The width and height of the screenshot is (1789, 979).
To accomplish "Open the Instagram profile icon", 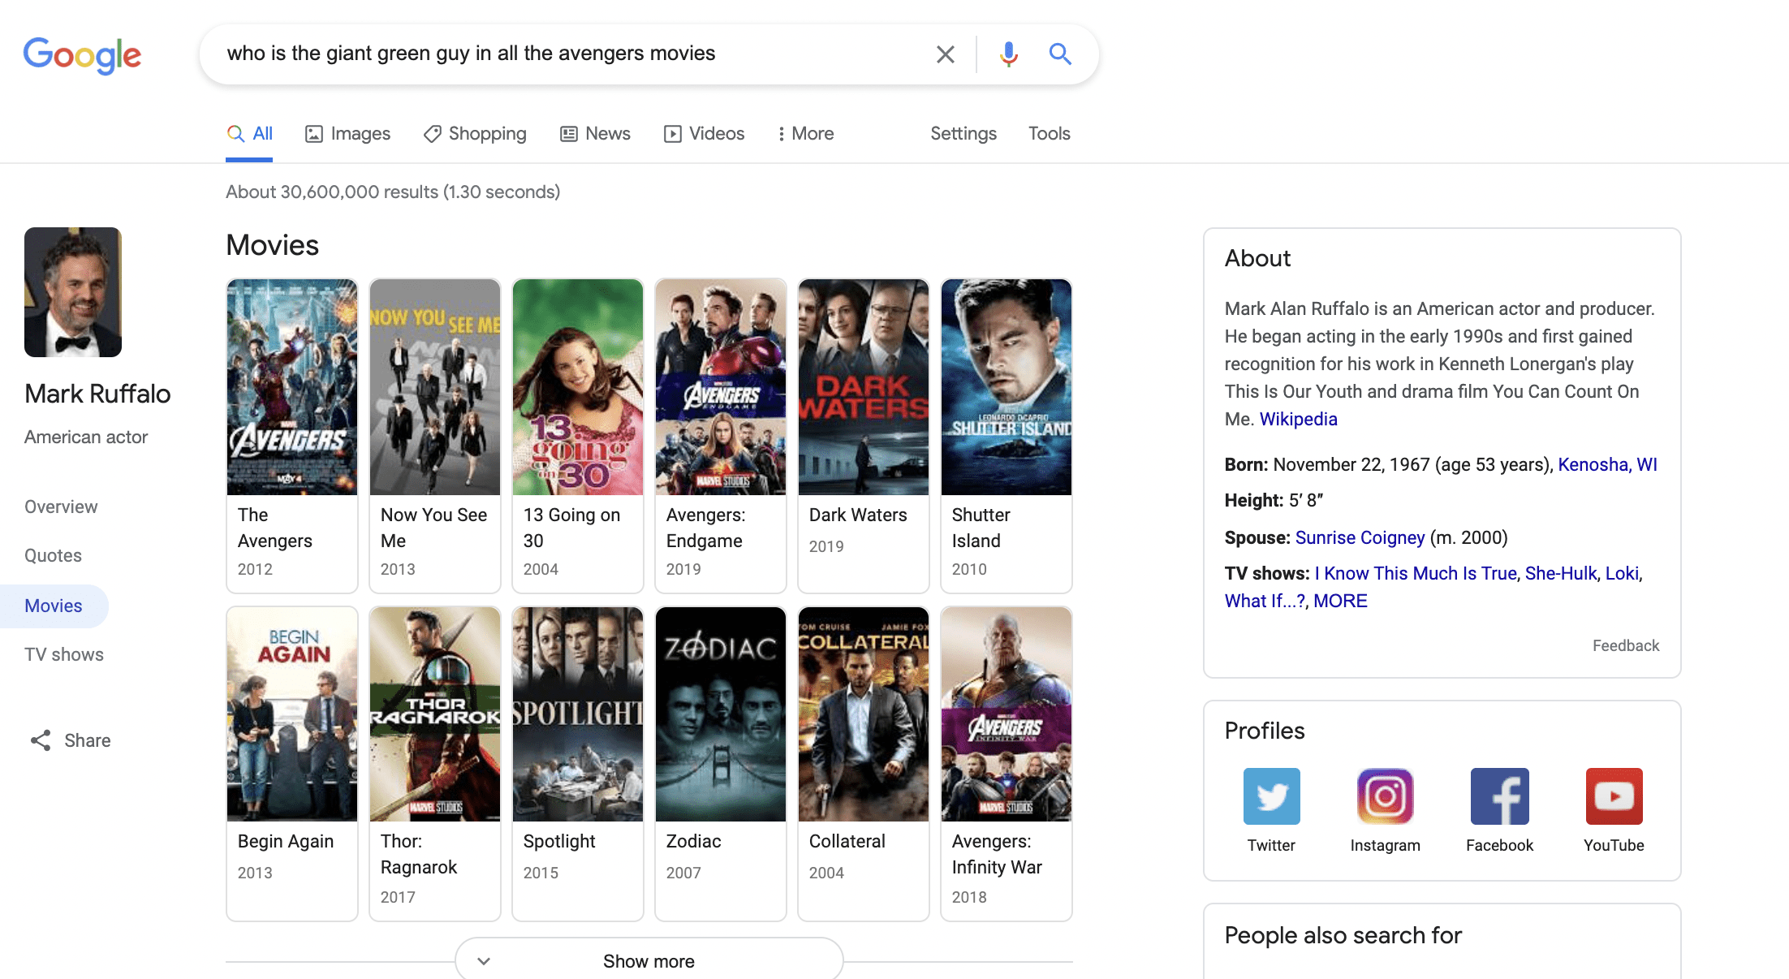I will pos(1385,796).
